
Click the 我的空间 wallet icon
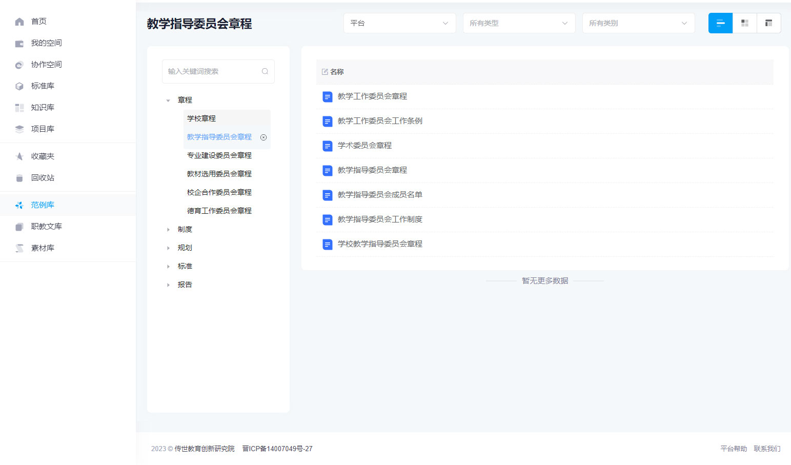coord(19,43)
